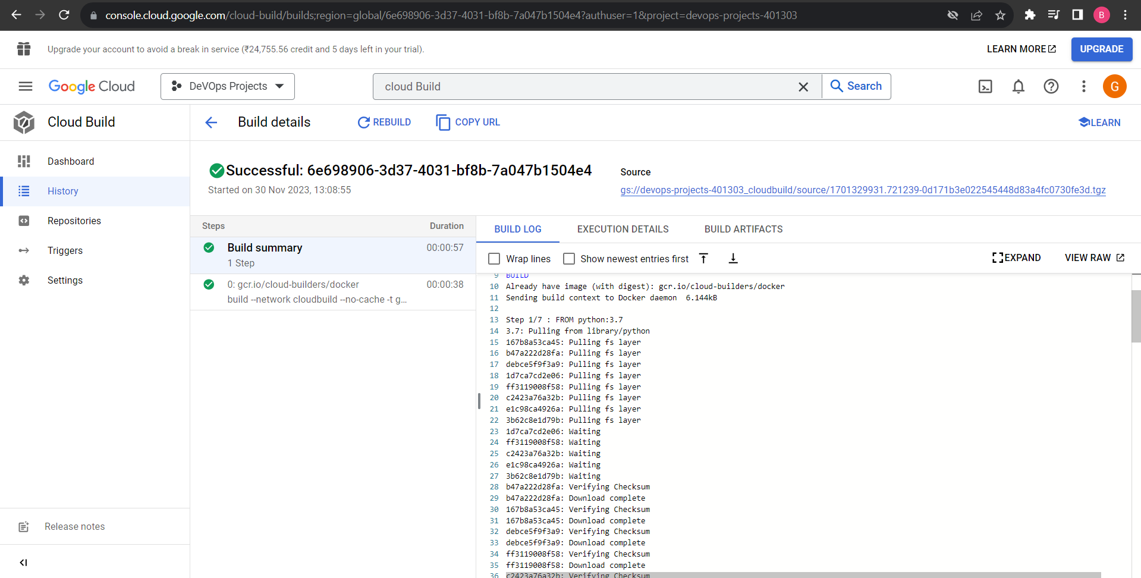The image size is (1141, 578).
Task: Open browser extensions puzzle icon
Action: (1030, 15)
